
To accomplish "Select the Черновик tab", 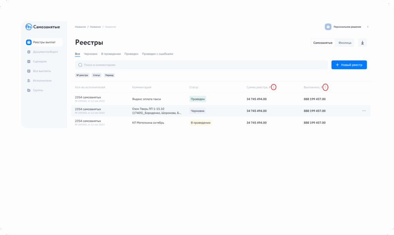I will click(90, 54).
